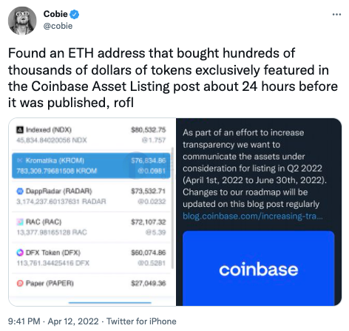Select the highlighted Kromatika (KROM) row
Screen dimensions: 349x331
[91, 165]
